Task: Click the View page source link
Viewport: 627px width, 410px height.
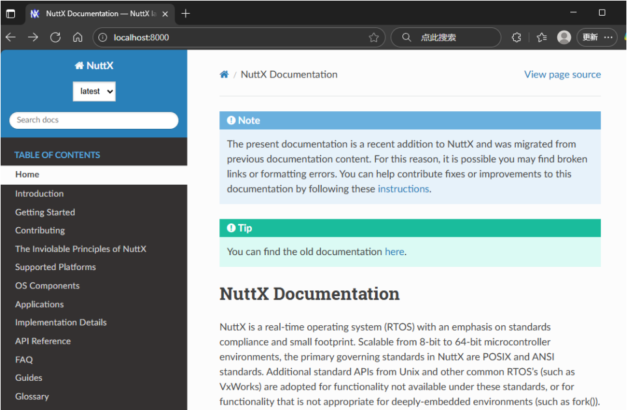Action: pos(563,75)
